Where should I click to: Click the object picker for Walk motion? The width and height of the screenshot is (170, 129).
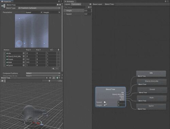23,62
